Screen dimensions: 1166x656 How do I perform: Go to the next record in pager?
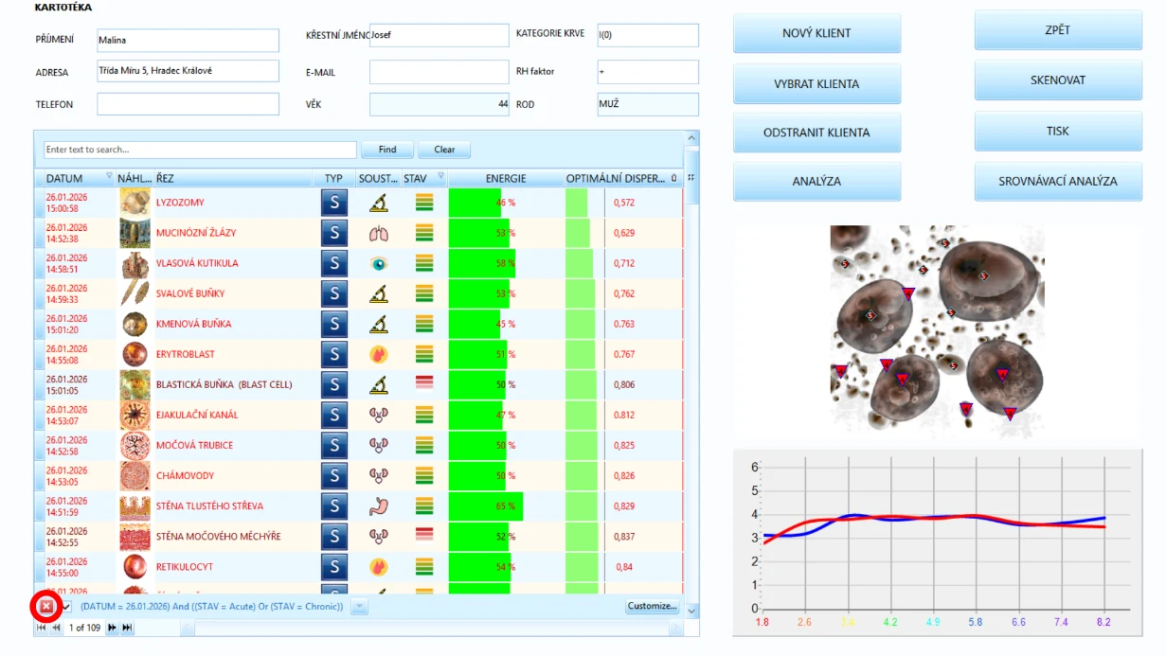112,628
